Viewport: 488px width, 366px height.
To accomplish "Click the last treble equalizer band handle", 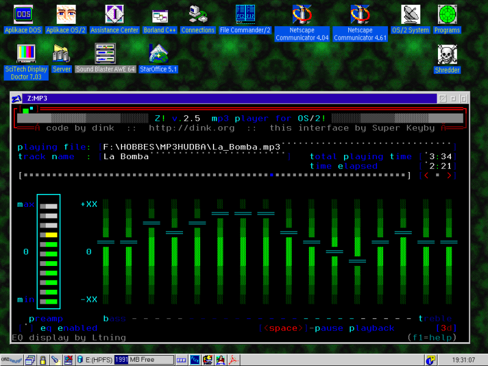I will point(449,242).
